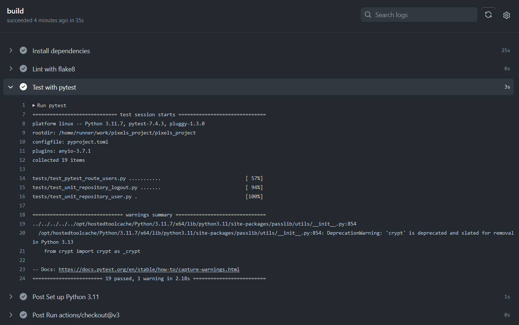Click the 25s duration of Install dependencies
Viewport: 519px width, 325px height.
[506, 50]
